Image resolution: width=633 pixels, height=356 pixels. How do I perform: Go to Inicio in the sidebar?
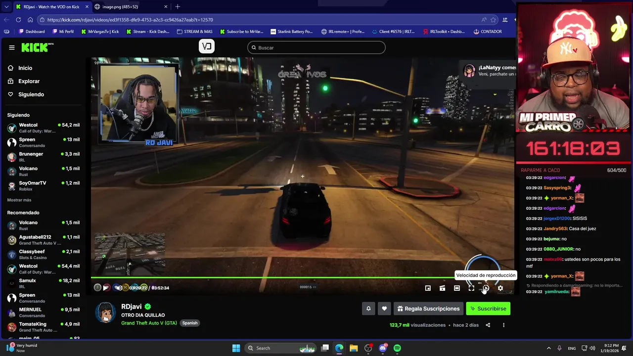[25, 68]
